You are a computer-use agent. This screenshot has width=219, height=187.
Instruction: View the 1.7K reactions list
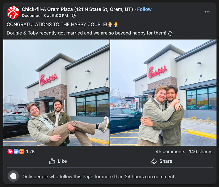click(30, 151)
